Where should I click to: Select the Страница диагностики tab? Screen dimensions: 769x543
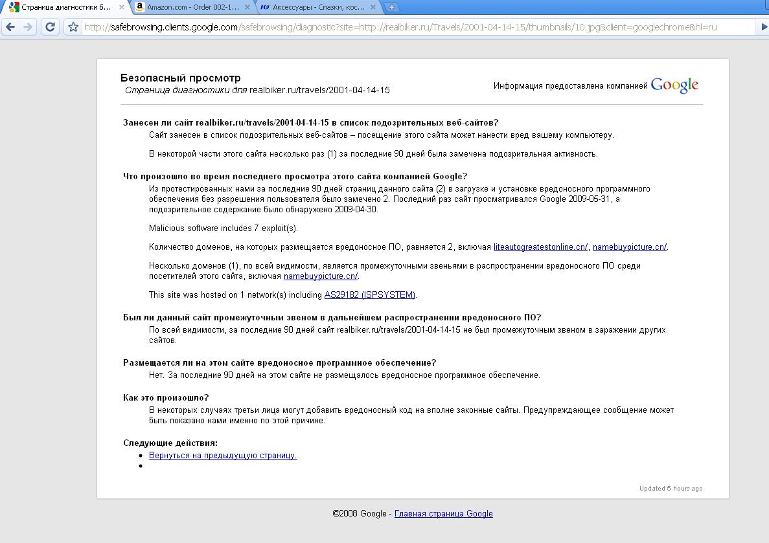coord(65,8)
